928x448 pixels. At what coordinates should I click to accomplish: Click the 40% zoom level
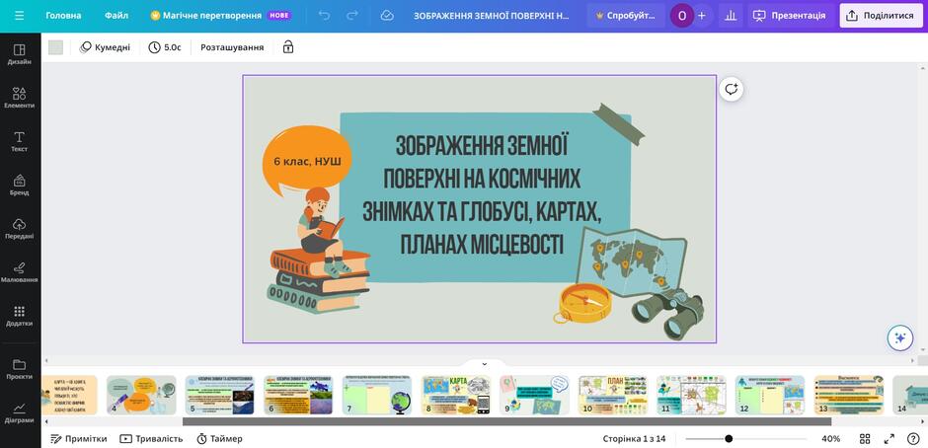[x=831, y=438]
